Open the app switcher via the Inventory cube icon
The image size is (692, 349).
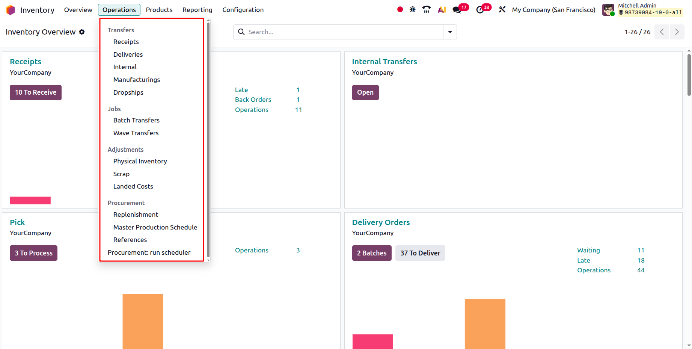click(x=10, y=10)
